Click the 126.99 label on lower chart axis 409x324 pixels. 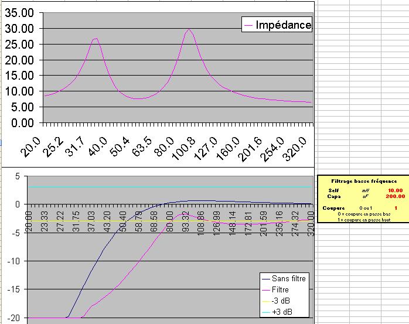216,223
